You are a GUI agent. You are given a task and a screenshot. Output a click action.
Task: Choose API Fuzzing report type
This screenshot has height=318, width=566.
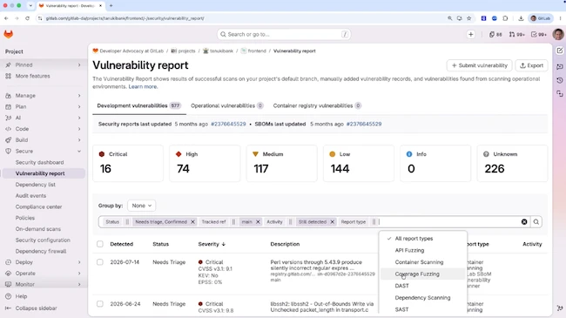422,250
